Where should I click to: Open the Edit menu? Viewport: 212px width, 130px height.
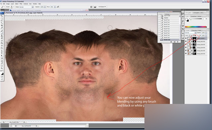point(4,4)
